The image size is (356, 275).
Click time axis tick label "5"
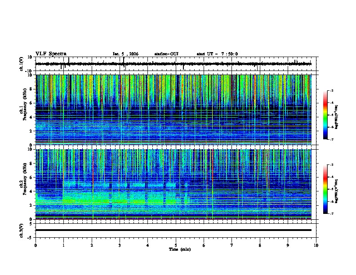pos(176,245)
